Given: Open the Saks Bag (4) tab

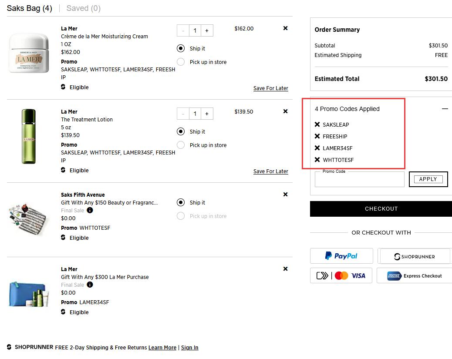Looking at the screenshot, I should tap(30, 8).
